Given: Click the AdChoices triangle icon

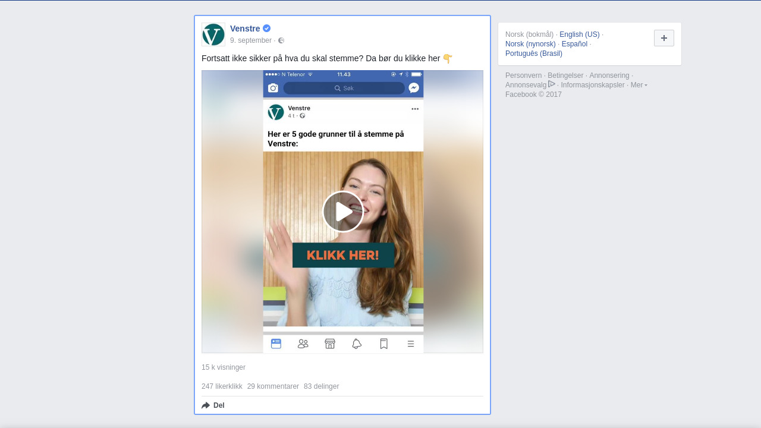Looking at the screenshot, I should pyautogui.click(x=552, y=84).
